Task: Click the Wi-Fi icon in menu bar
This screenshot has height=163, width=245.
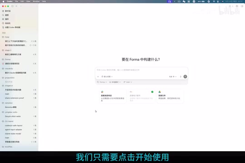Action: point(214,1)
